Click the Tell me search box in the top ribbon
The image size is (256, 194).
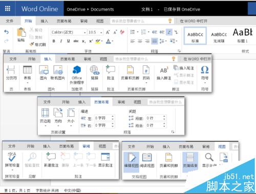click(142, 21)
